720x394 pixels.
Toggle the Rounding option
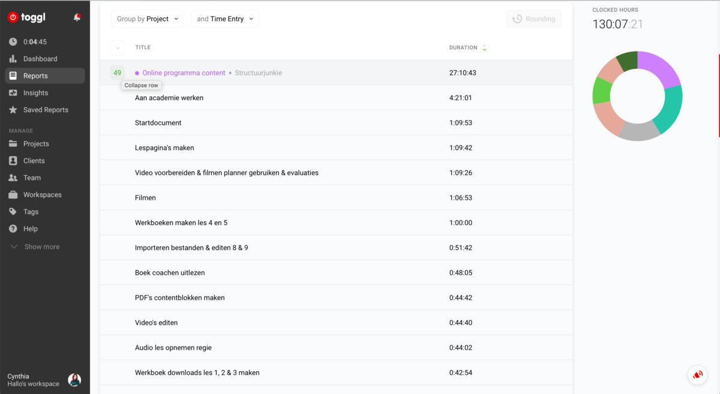(533, 19)
